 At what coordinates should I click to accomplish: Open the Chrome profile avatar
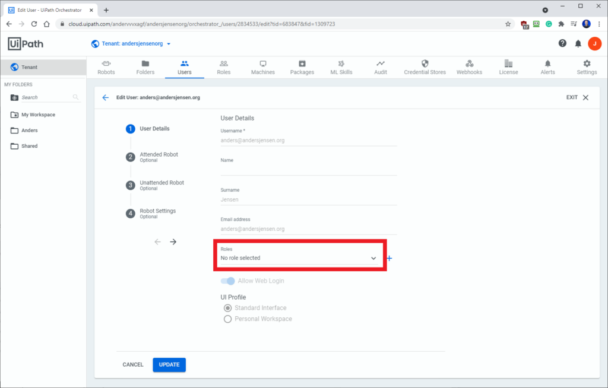[586, 24]
